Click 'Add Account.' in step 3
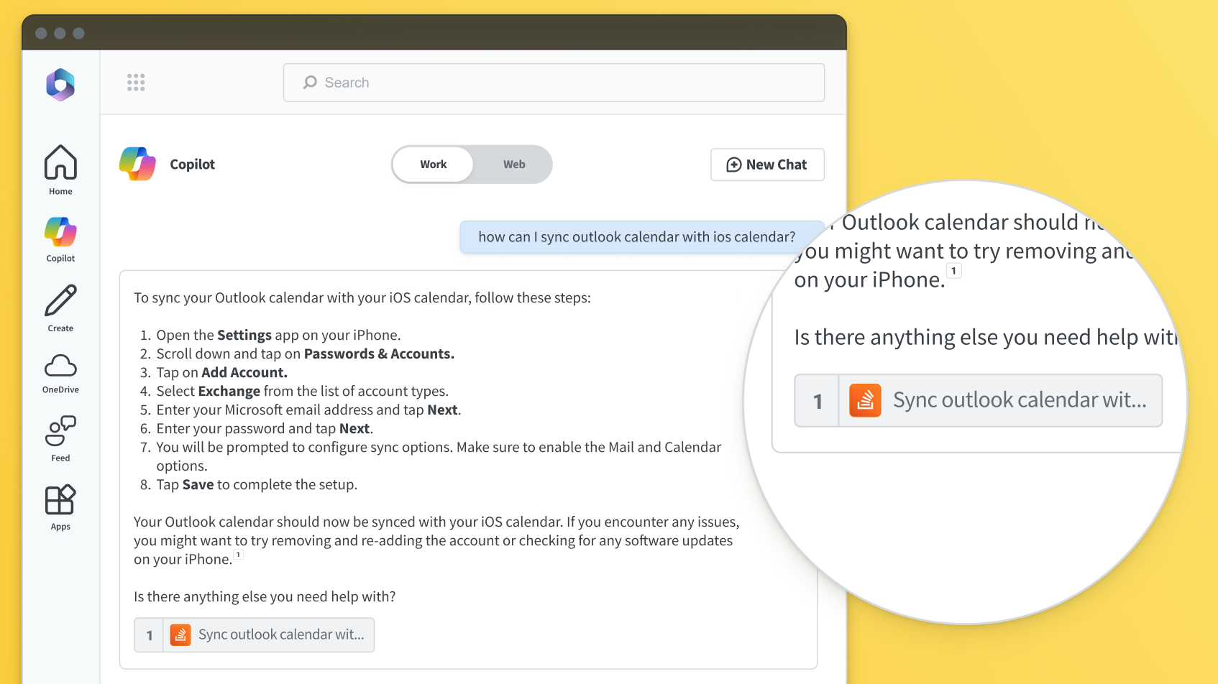Image resolution: width=1218 pixels, height=684 pixels. 244,373
